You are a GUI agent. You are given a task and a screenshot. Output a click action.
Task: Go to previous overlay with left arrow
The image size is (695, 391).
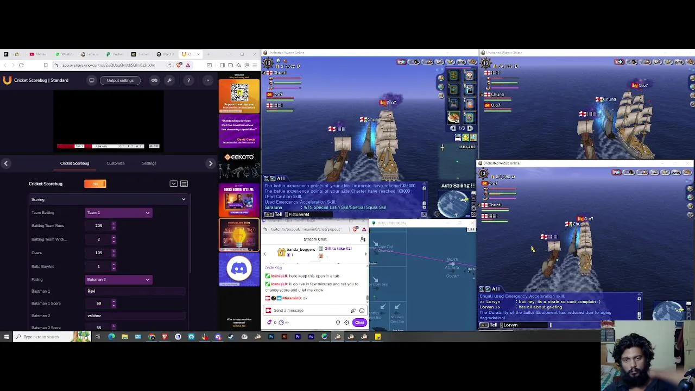click(5, 163)
